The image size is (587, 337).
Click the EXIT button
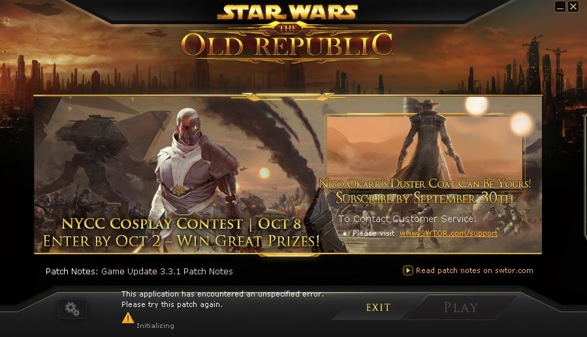pyautogui.click(x=378, y=308)
